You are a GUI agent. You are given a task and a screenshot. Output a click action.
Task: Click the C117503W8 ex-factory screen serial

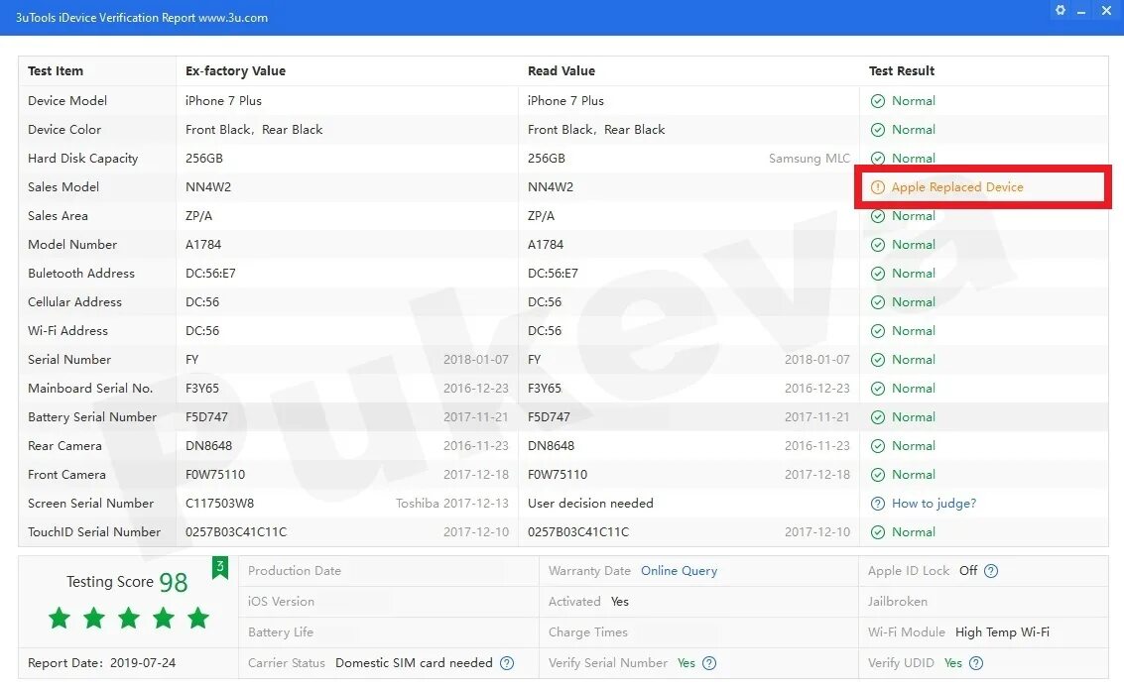[219, 504]
